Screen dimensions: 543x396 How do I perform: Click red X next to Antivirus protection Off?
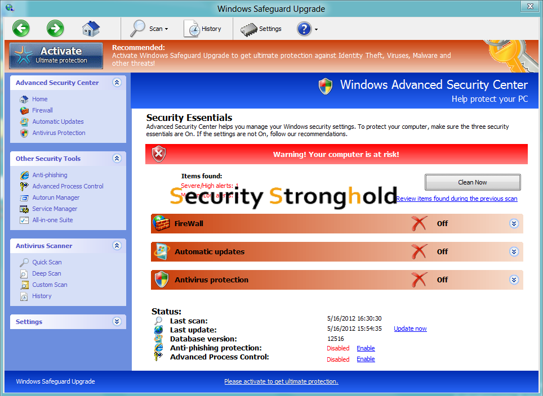[419, 280]
